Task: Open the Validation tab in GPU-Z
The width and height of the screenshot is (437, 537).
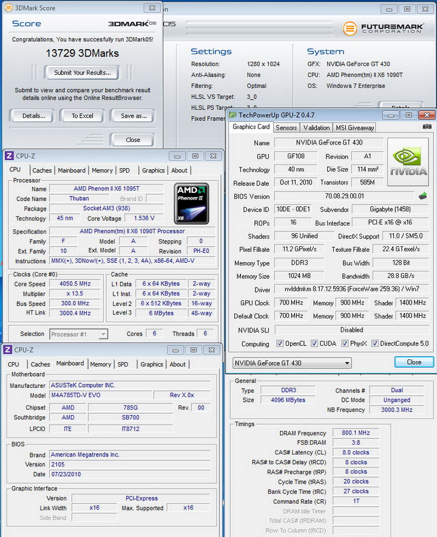Action: (316, 128)
